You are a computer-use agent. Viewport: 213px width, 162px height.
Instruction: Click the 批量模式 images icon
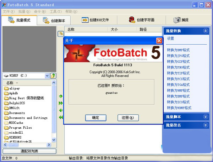[11, 20]
